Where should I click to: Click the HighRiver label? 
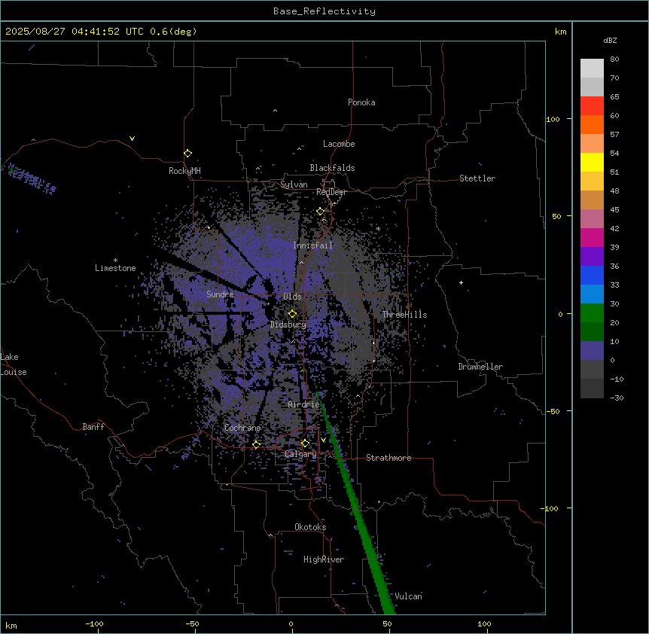[324, 559]
